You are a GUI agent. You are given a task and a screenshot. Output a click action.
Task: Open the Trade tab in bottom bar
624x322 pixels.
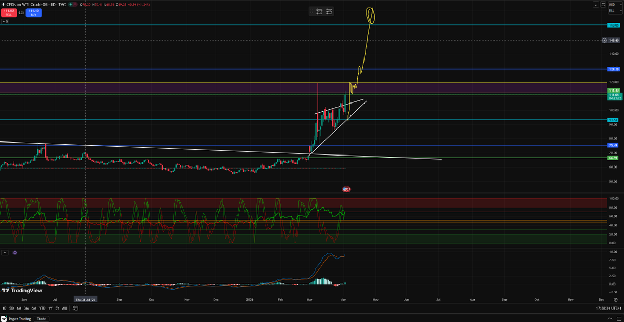pyautogui.click(x=41, y=319)
